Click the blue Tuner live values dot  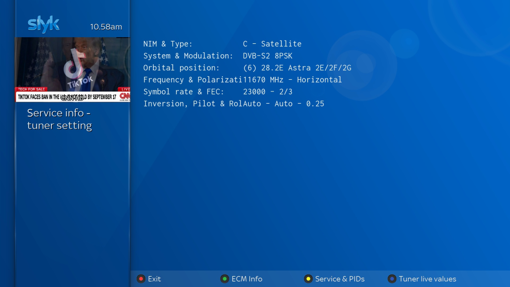tap(392, 279)
